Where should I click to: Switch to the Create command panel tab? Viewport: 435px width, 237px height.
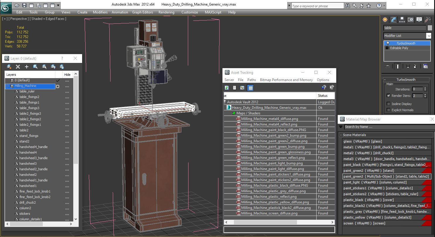pos(385,20)
